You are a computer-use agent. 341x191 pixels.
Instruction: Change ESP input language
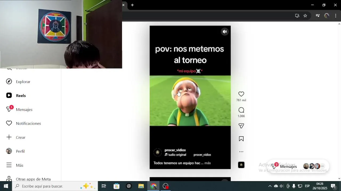pyautogui.click(x=307, y=186)
